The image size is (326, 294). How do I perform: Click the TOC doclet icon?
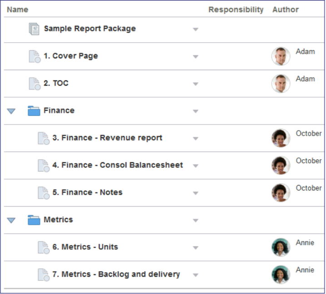35,84
